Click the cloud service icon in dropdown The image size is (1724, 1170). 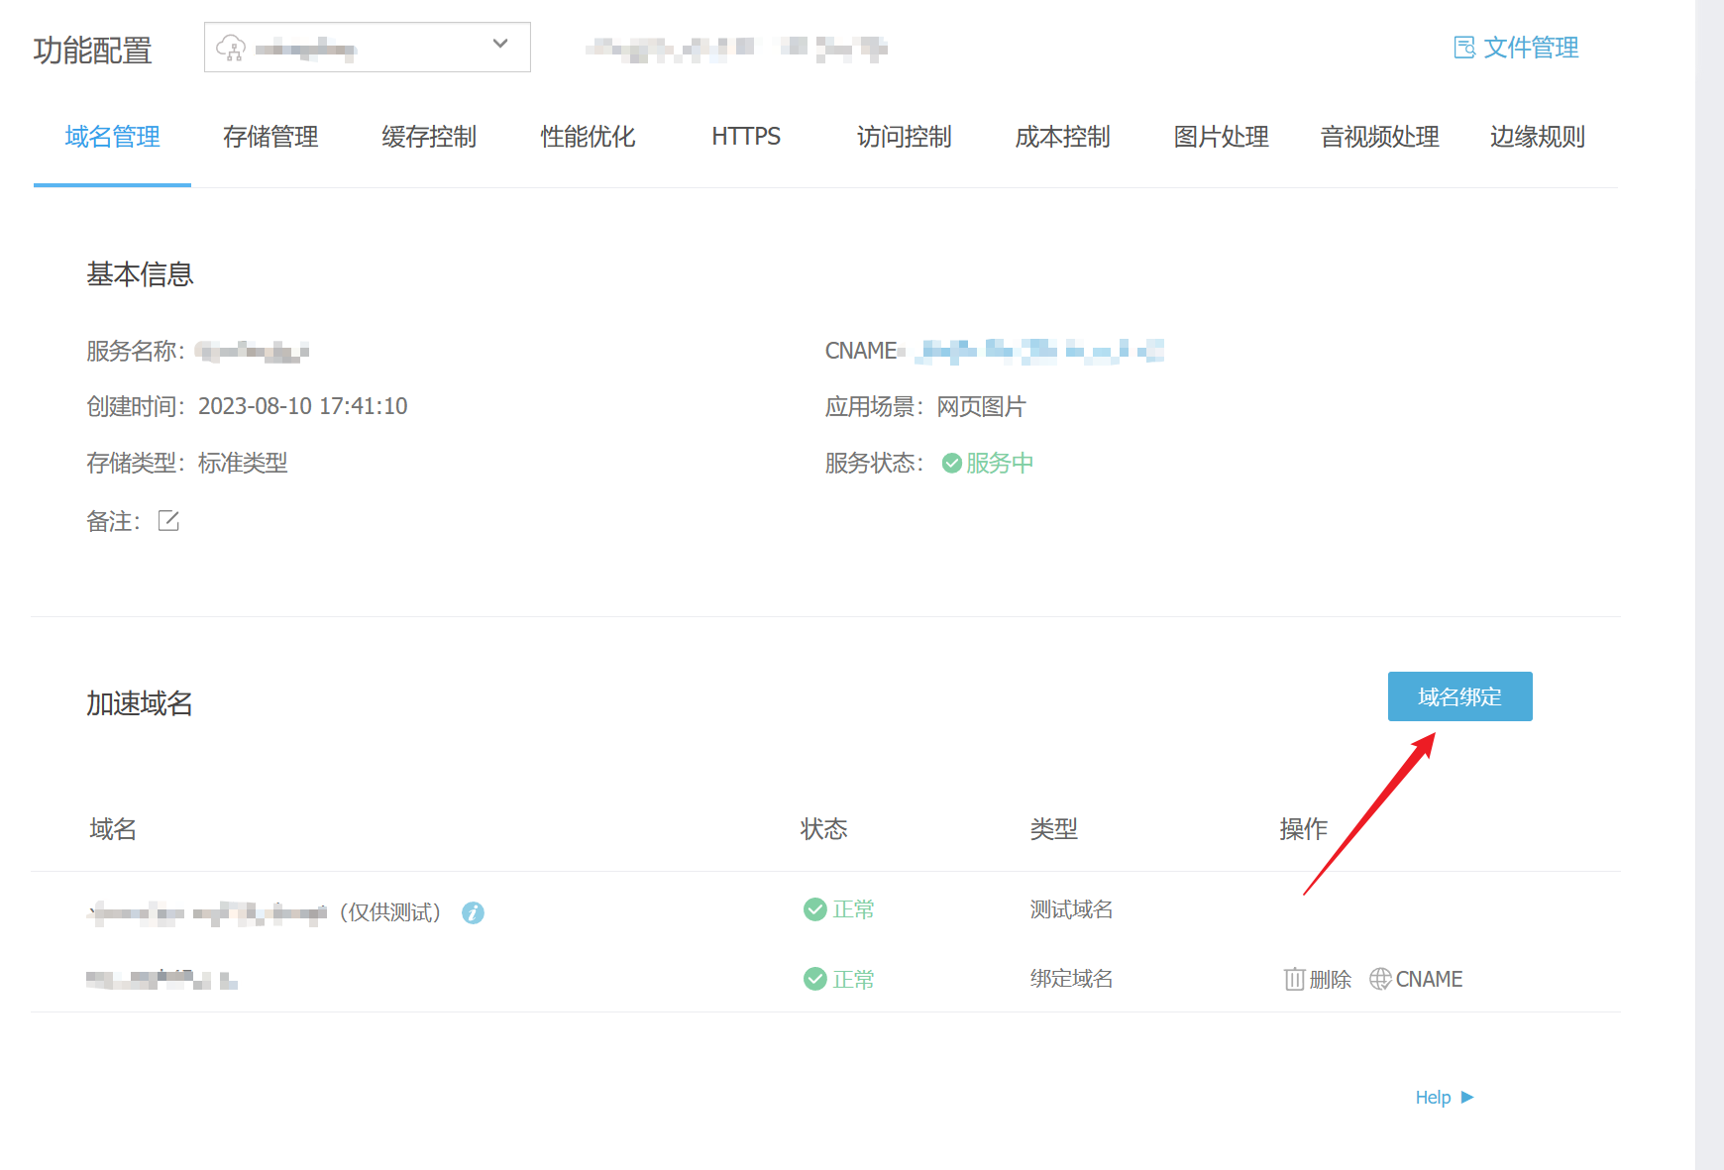[x=231, y=48]
